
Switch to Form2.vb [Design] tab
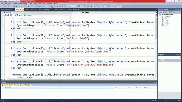tap(59, 10)
